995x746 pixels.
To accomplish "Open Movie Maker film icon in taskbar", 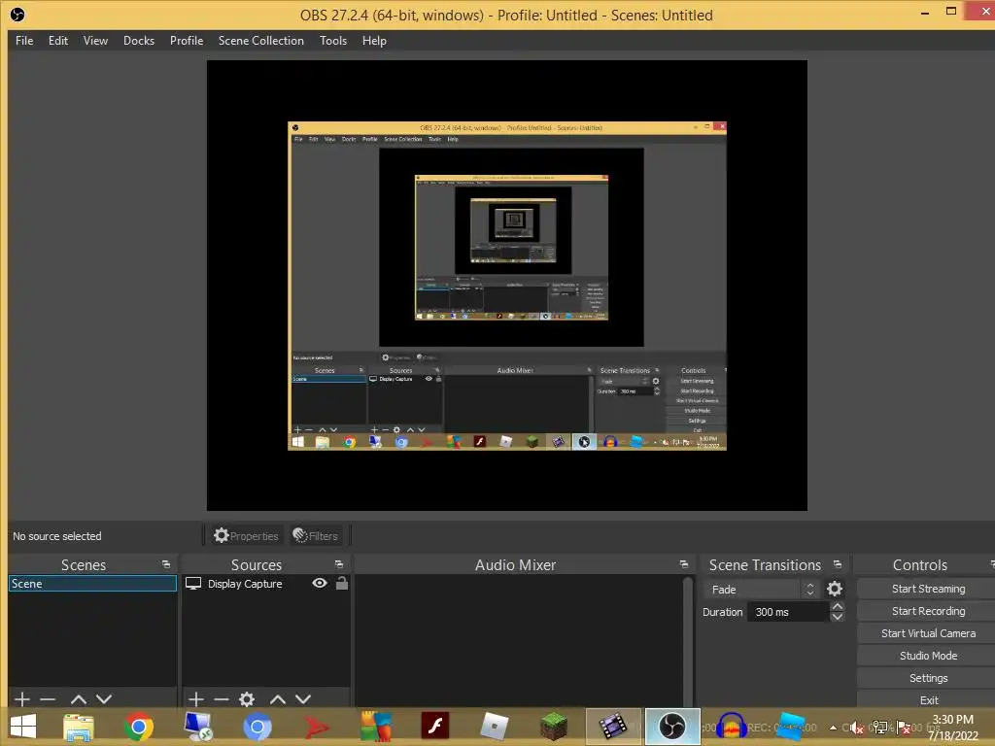I will 613,727.
